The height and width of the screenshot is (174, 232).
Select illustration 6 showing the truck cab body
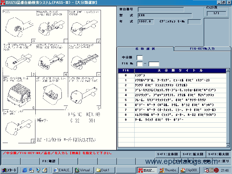coord(19,93)
